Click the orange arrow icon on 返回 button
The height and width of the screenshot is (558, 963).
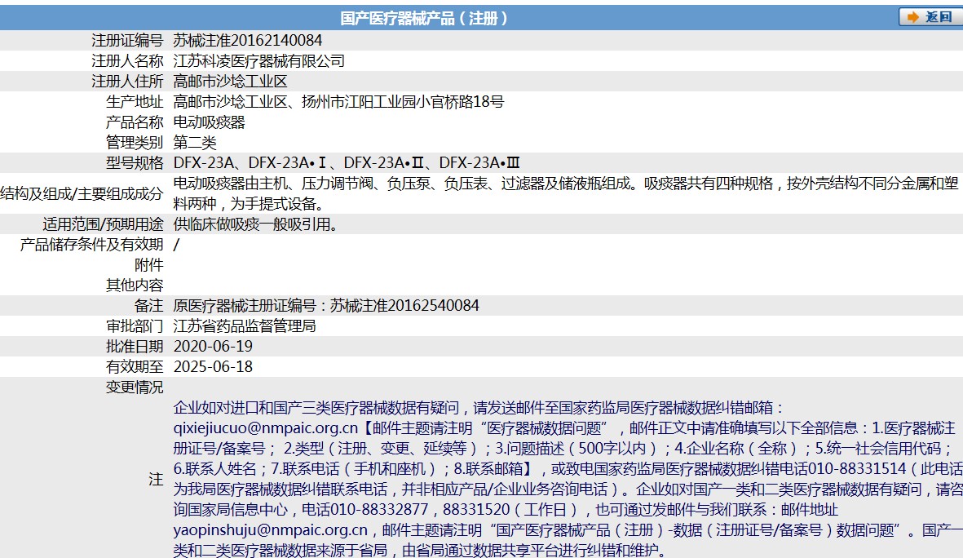tap(912, 17)
